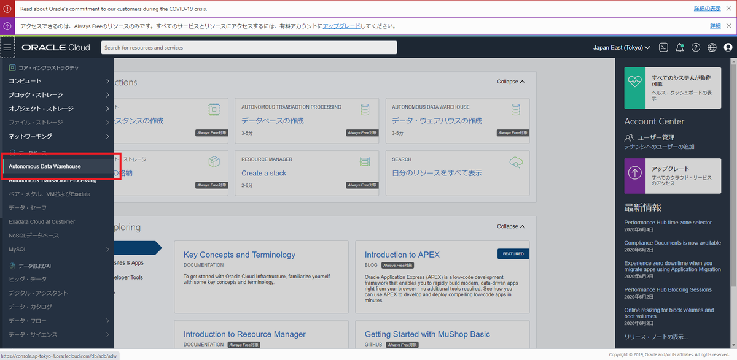Open user profile avatar icon
This screenshot has height=360, width=737.
point(728,47)
